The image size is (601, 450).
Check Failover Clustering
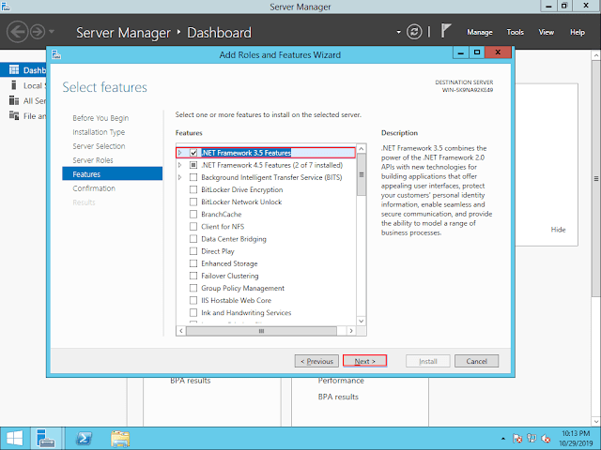point(193,276)
